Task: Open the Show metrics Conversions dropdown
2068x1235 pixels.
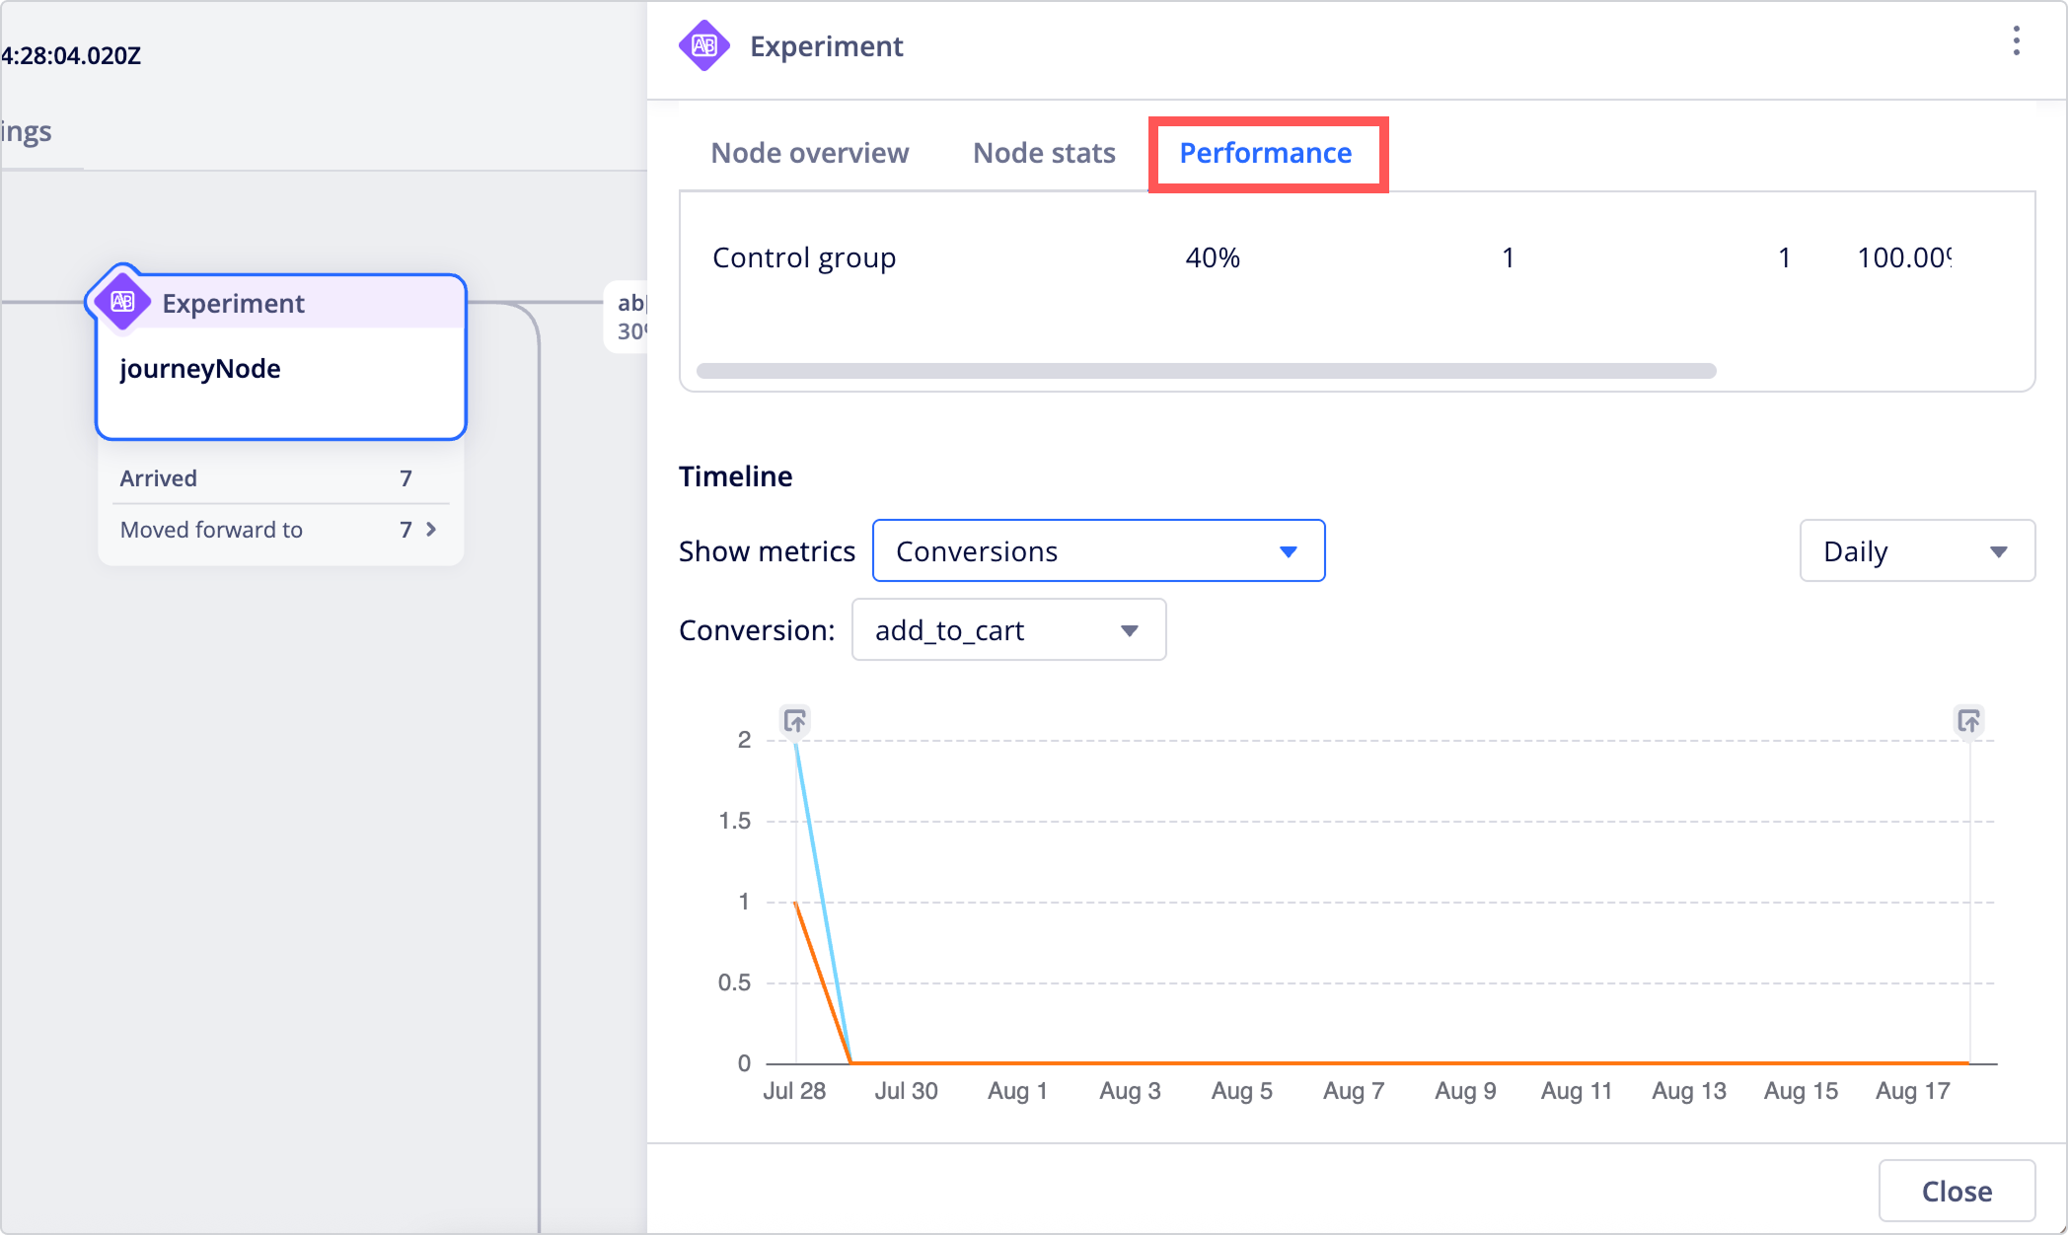Action: pyautogui.click(x=1098, y=550)
